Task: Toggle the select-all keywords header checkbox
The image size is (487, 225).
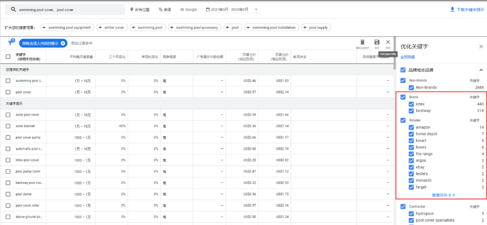Action: (8, 57)
